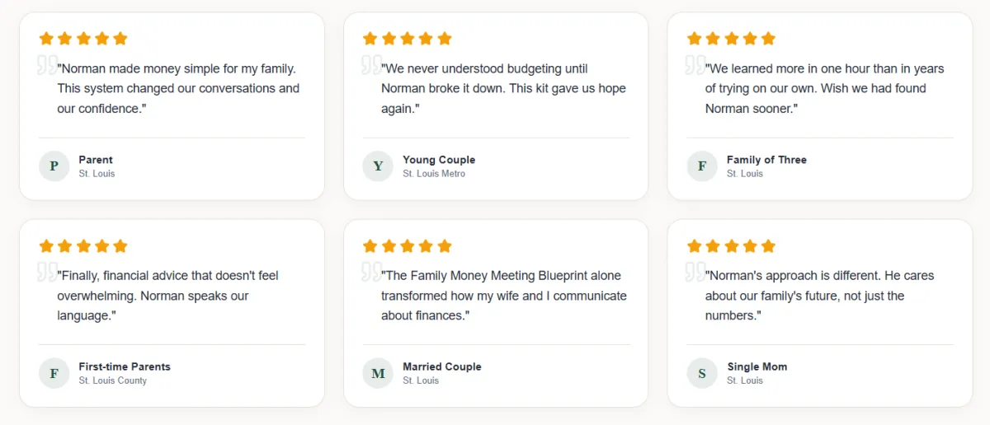Click the 'Norman speaks our language' testimonial text
Screen dimensions: 990x425
168,296
